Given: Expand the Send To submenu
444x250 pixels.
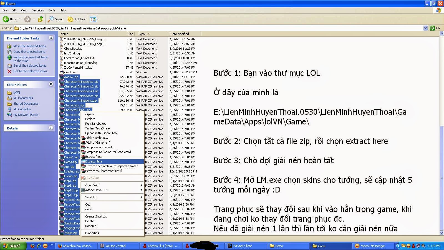Looking at the screenshot, I should click(112, 197).
